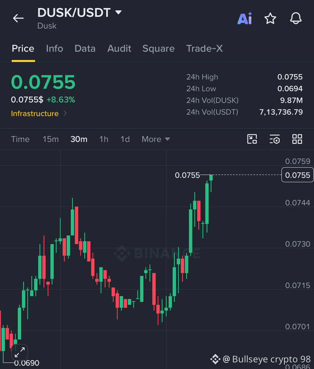Open chart indicator settings icon
This screenshot has width=314, height=369.
click(275, 139)
